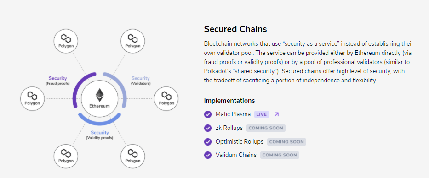Click the central Ethereum logo icon
429x178 pixels.
(x=100, y=95)
